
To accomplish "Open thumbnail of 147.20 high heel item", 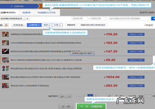I will pyautogui.click(x=5, y=51).
